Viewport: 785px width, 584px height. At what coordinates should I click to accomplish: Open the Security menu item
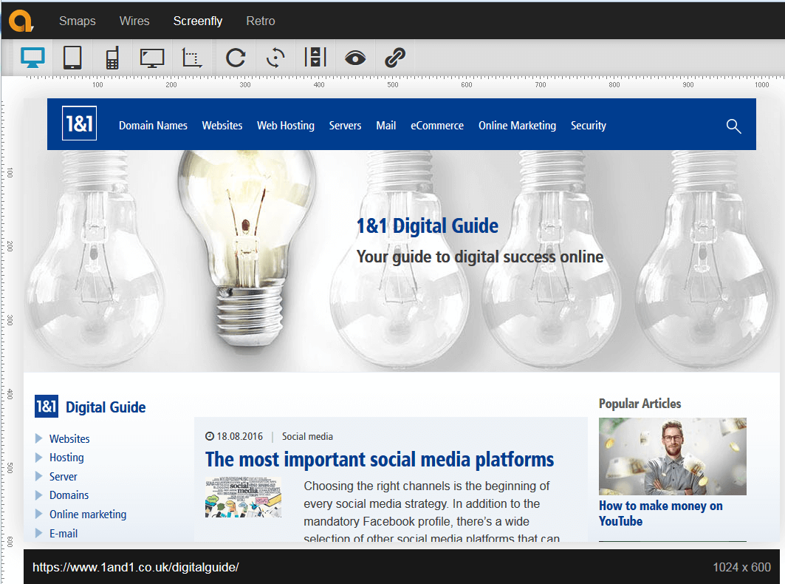(x=589, y=126)
